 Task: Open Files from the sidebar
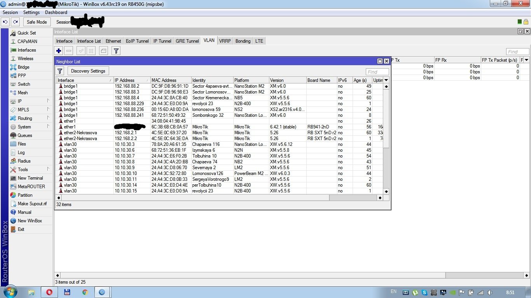22,144
